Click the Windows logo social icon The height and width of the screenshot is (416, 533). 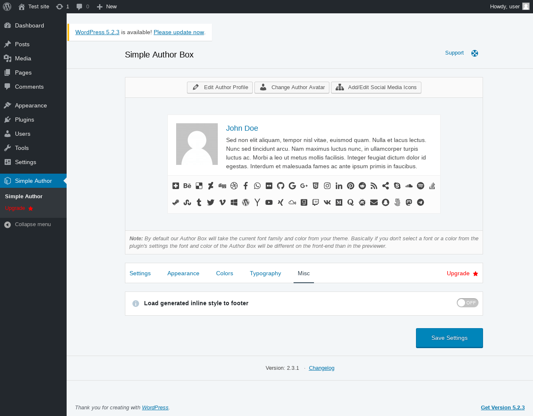[234, 202]
